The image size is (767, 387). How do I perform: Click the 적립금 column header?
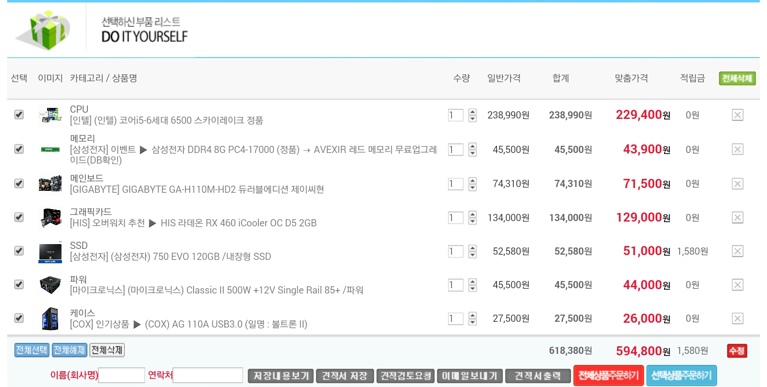point(692,78)
